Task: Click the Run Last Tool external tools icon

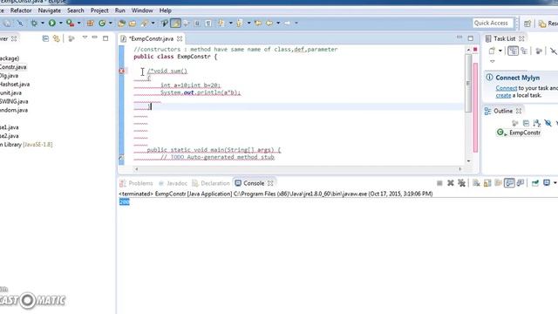Action: tap(70, 24)
